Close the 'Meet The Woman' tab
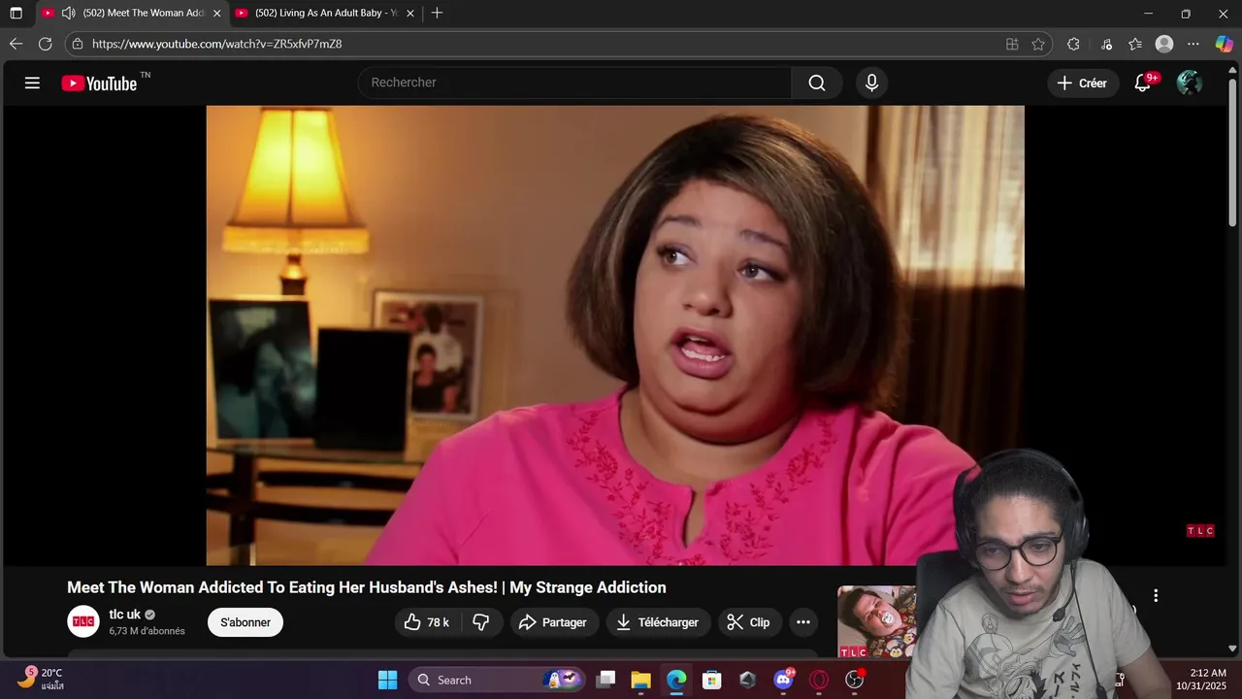This screenshot has width=1242, height=699. [216, 14]
